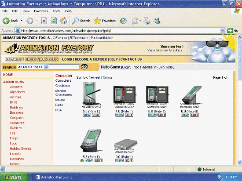The width and height of the screenshot is (242, 181).
Task: Open the Help menu
Action: [68, 11]
